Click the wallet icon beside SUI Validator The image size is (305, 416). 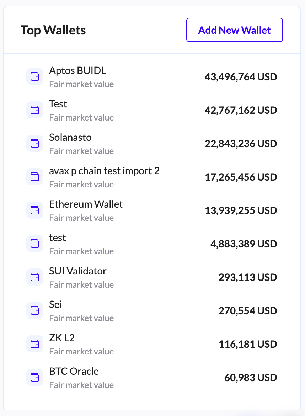(35, 277)
